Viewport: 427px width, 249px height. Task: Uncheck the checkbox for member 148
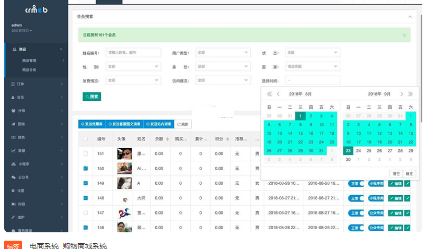86,198
